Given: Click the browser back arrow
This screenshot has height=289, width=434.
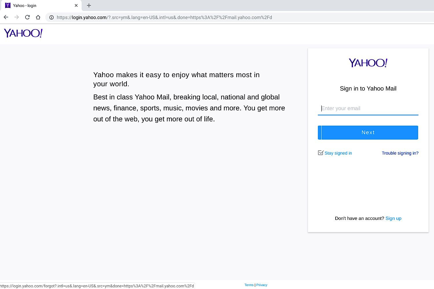Looking at the screenshot, I should (x=6, y=17).
